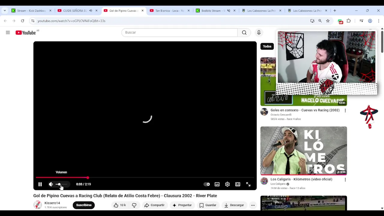Switch to the Tan Bionica - Loca tab
Viewport: 384px width, 216px height.
click(169, 10)
